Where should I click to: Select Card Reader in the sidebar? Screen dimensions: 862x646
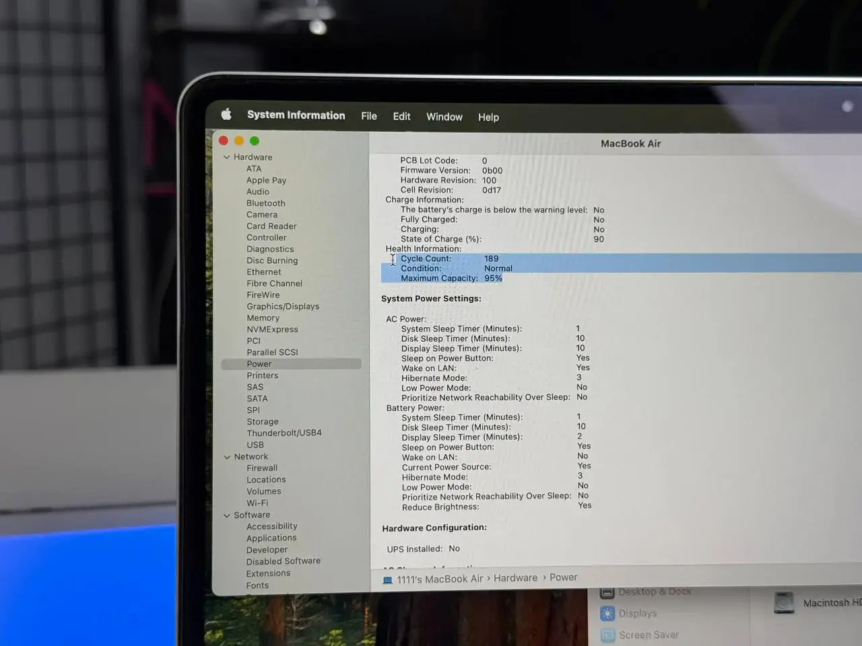click(271, 226)
